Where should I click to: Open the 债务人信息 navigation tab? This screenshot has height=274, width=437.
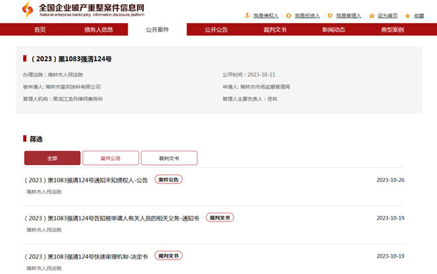click(98, 29)
